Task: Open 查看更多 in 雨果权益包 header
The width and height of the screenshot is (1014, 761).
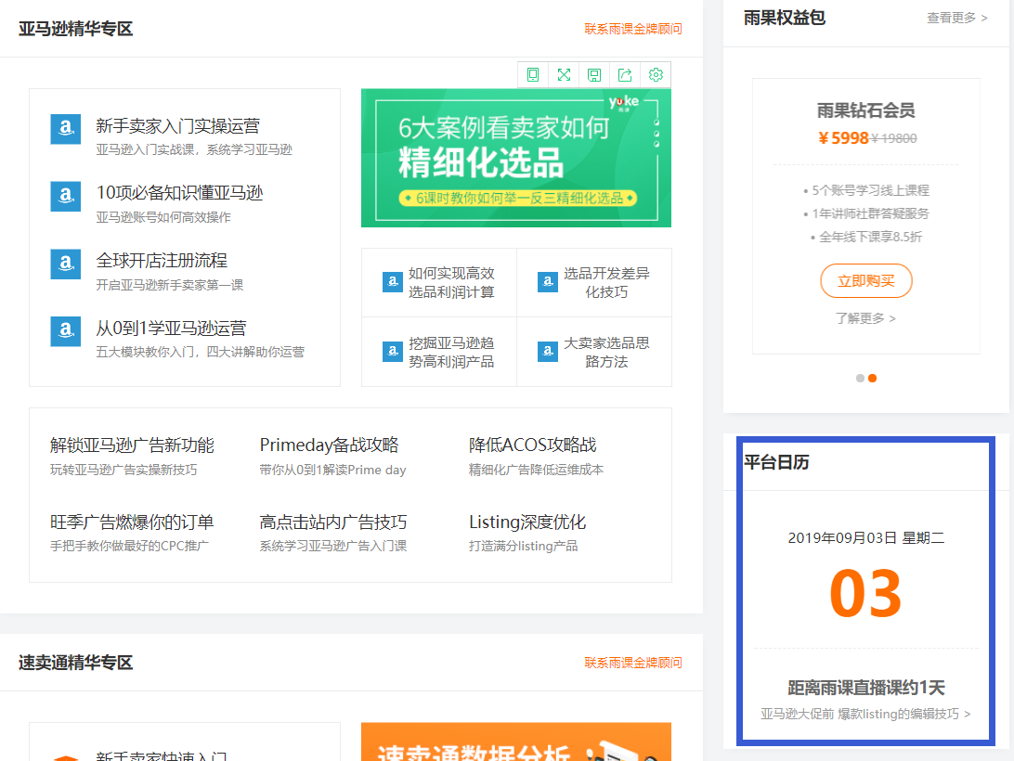Action: click(x=957, y=19)
